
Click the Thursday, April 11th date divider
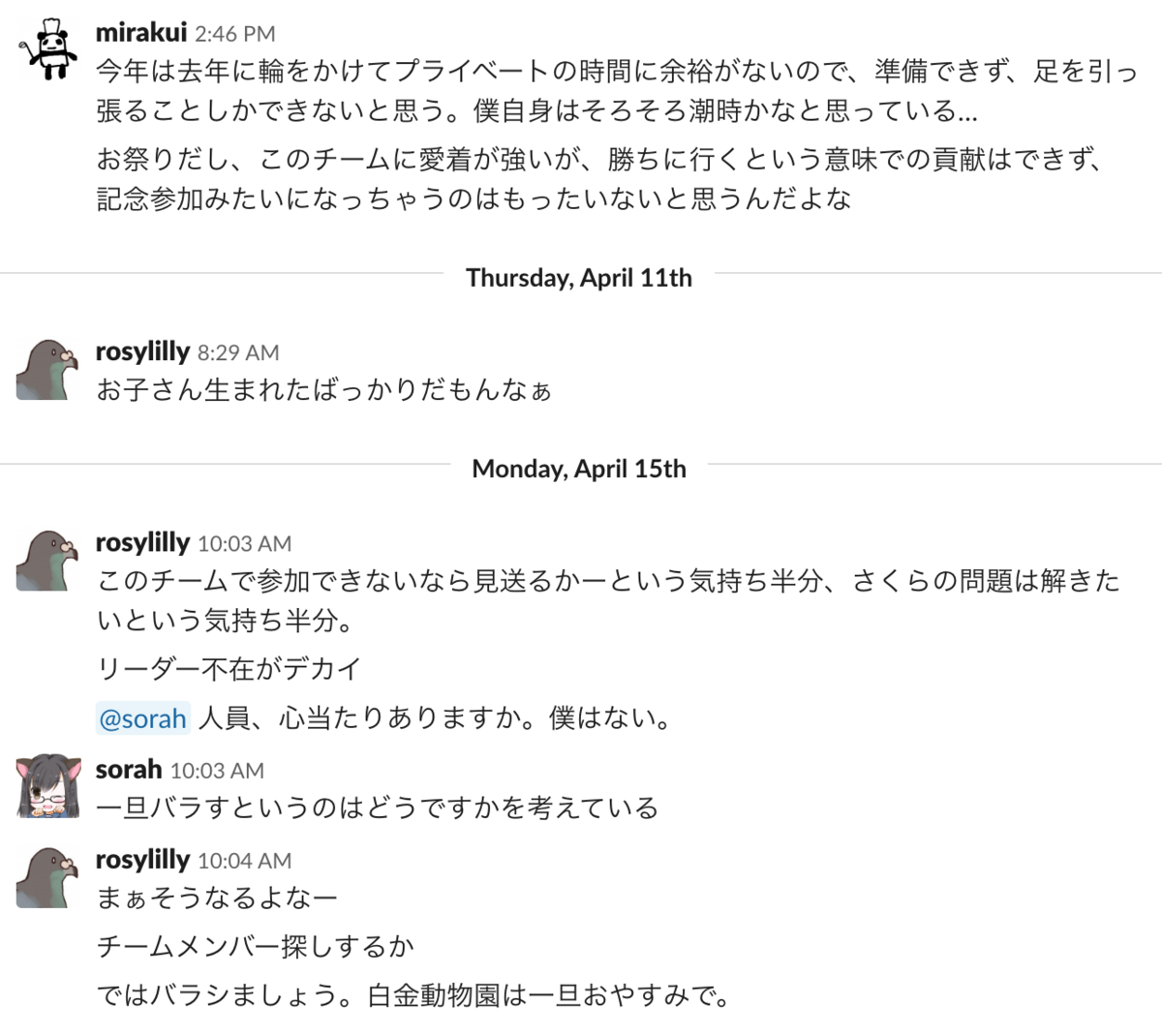coord(579,278)
